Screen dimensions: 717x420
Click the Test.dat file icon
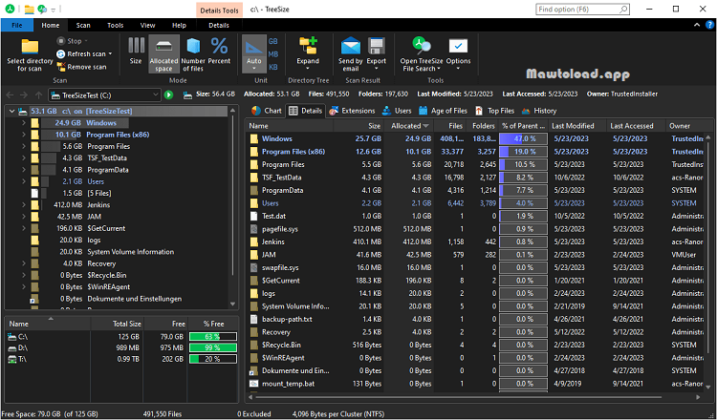coord(254,216)
